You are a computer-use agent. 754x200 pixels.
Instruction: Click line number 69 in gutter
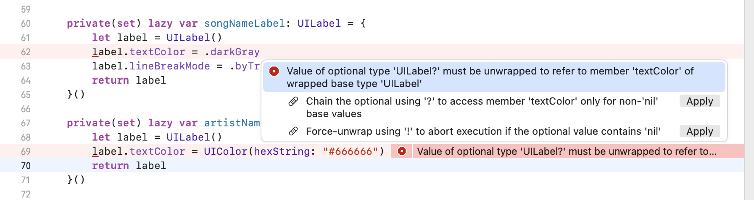26,151
